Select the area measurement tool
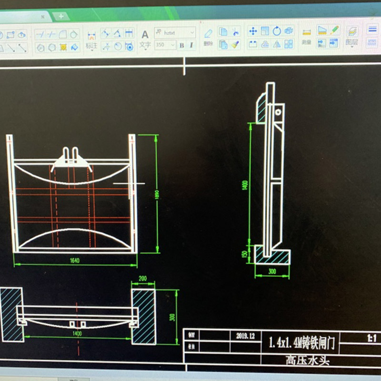 click(322, 30)
